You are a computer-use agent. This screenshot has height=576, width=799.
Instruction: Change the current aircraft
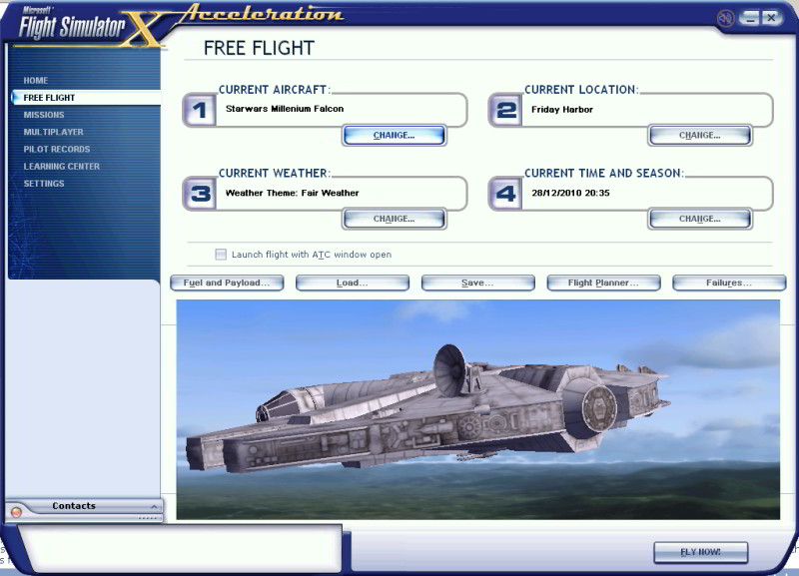tap(394, 136)
